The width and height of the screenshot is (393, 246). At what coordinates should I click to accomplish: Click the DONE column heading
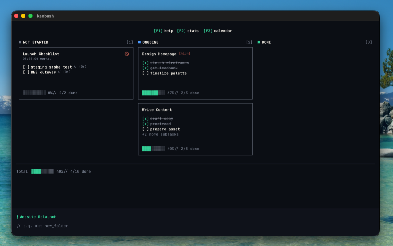click(x=267, y=42)
